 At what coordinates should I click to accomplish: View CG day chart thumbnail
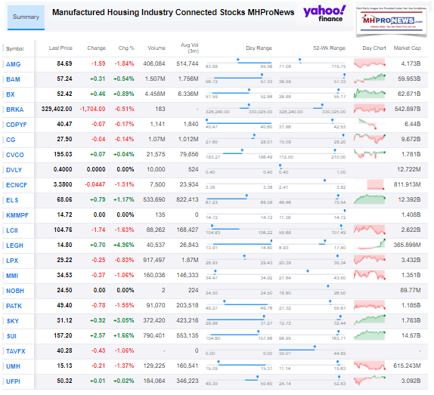(x=370, y=139)
